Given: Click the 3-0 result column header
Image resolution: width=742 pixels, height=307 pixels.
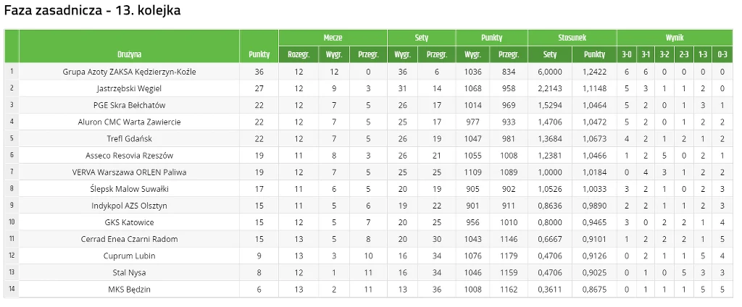Looking at the screenshot, I should [x=627, y=54].
